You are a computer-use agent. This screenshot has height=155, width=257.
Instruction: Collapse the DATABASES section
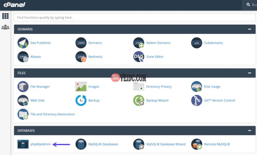tap(249, 131)
